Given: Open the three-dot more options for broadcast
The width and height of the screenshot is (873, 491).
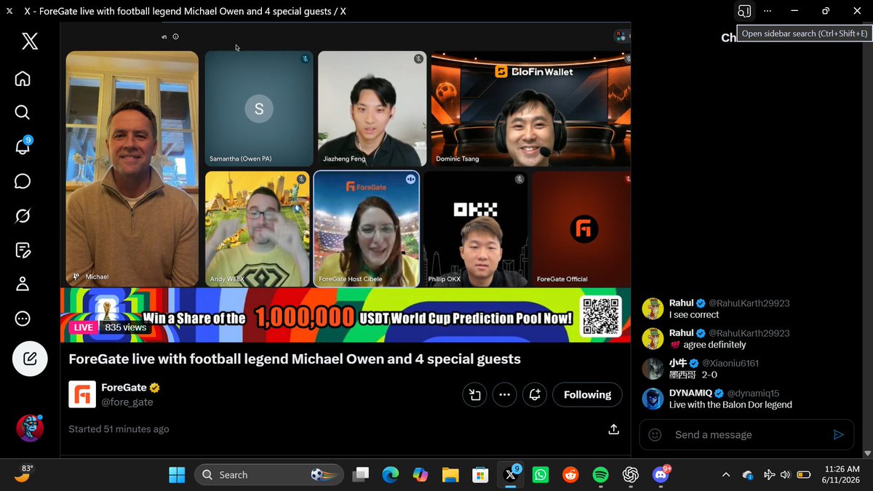Looking at the screenshot, I should [504, 395].
